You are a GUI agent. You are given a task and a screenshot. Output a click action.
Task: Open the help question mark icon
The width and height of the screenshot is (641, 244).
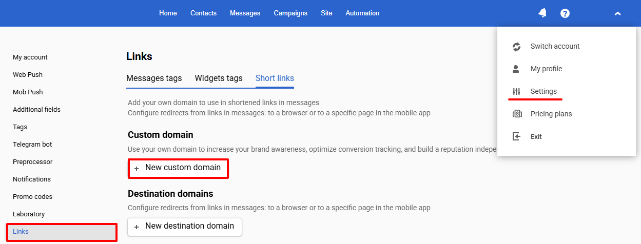click(565, 13)
